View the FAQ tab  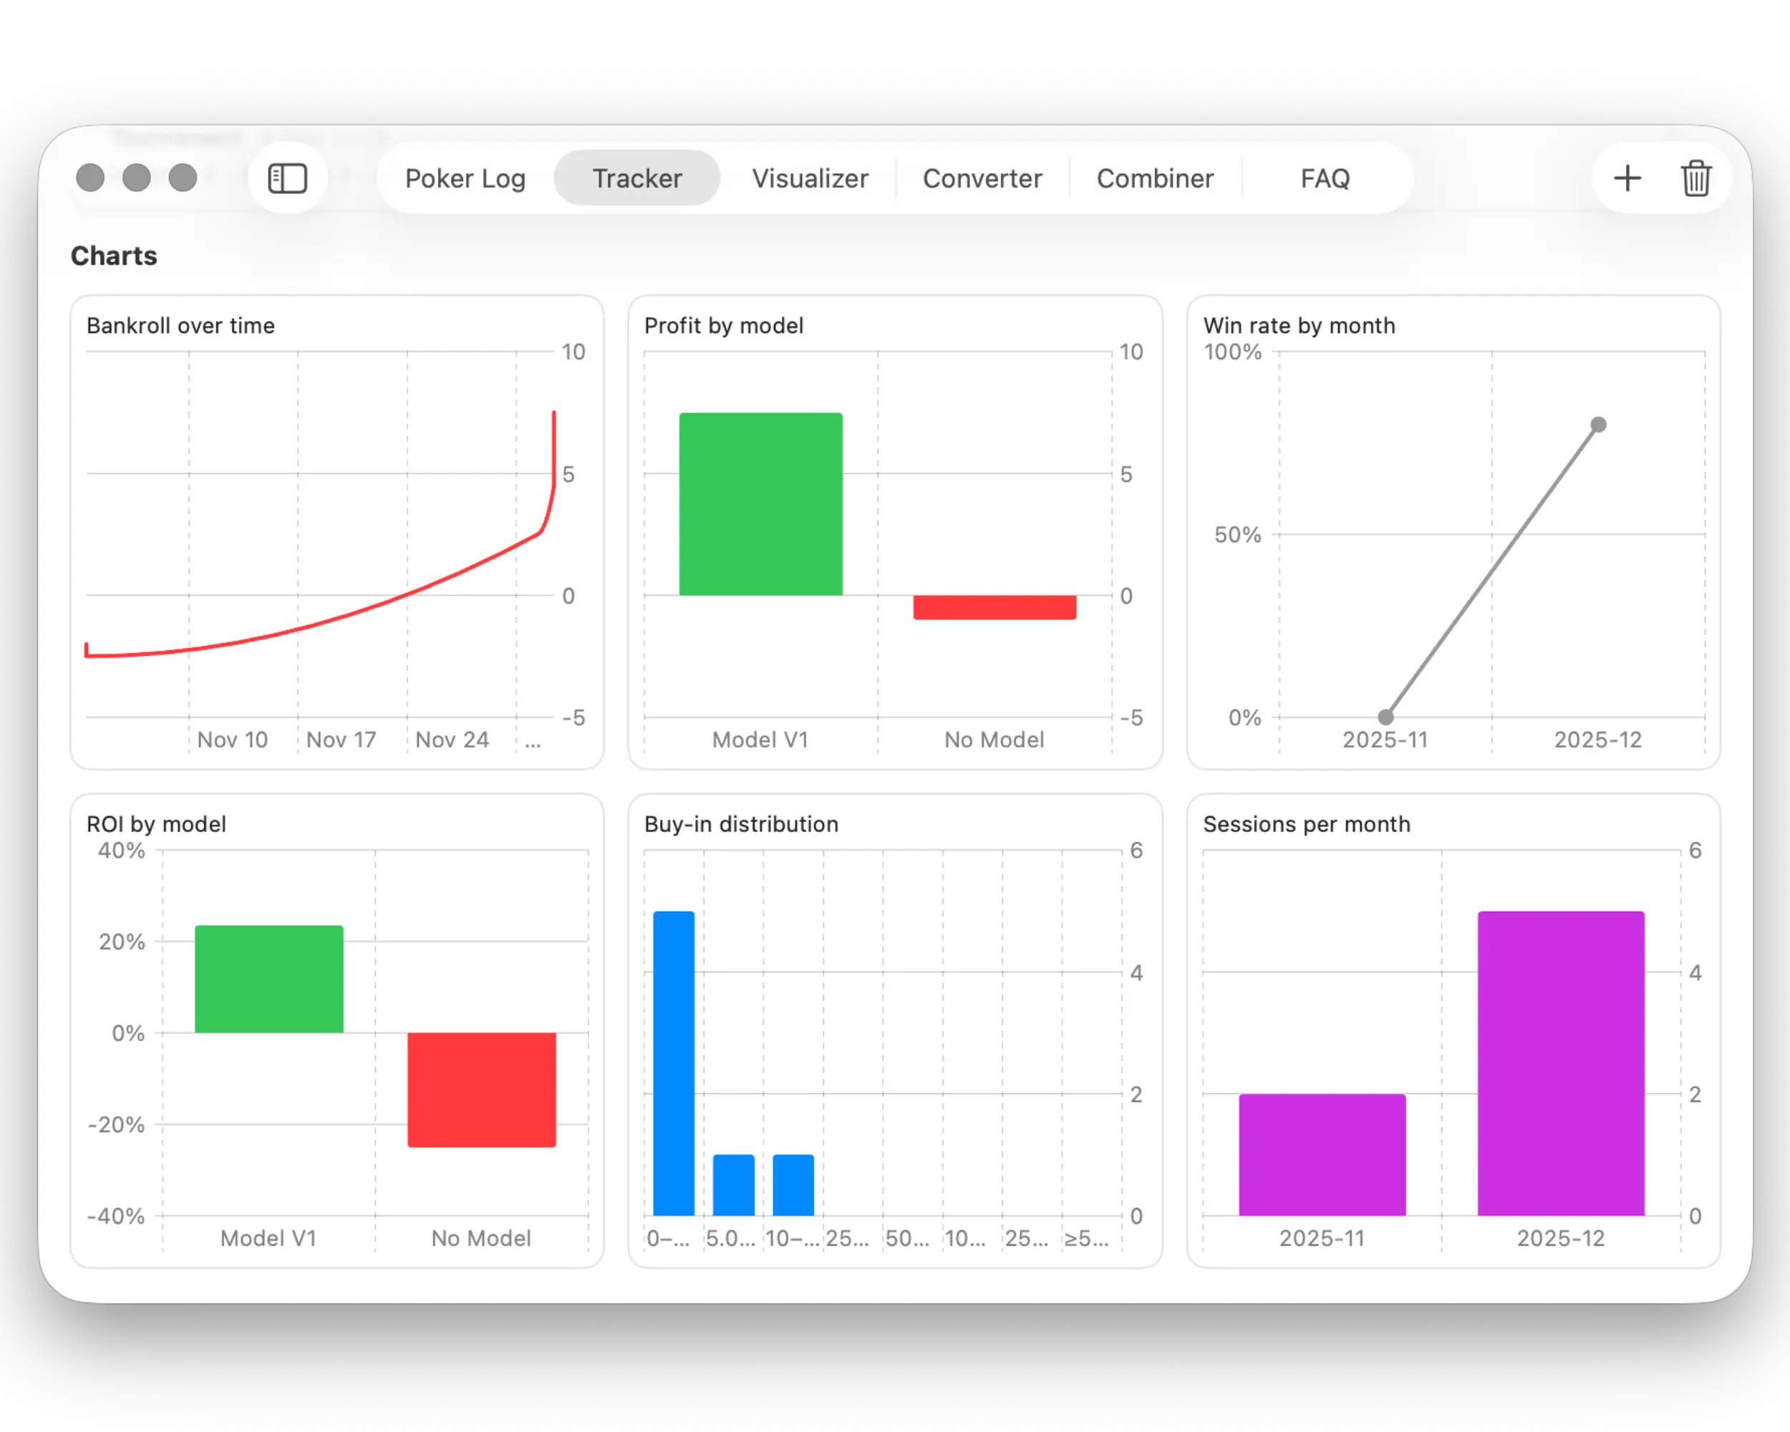1324,178
